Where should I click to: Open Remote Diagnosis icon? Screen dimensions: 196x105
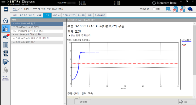click(6, 78)
